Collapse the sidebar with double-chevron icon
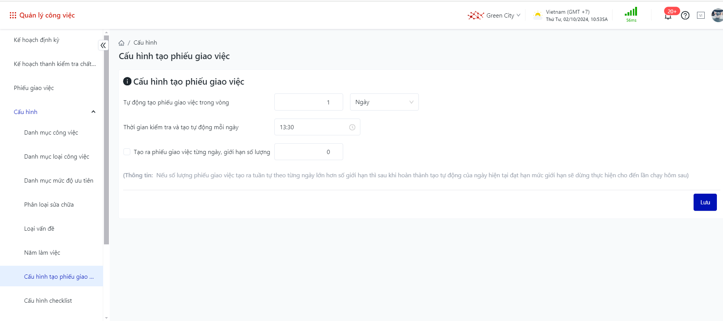This screenshot has width=723, height=321. 103,45
